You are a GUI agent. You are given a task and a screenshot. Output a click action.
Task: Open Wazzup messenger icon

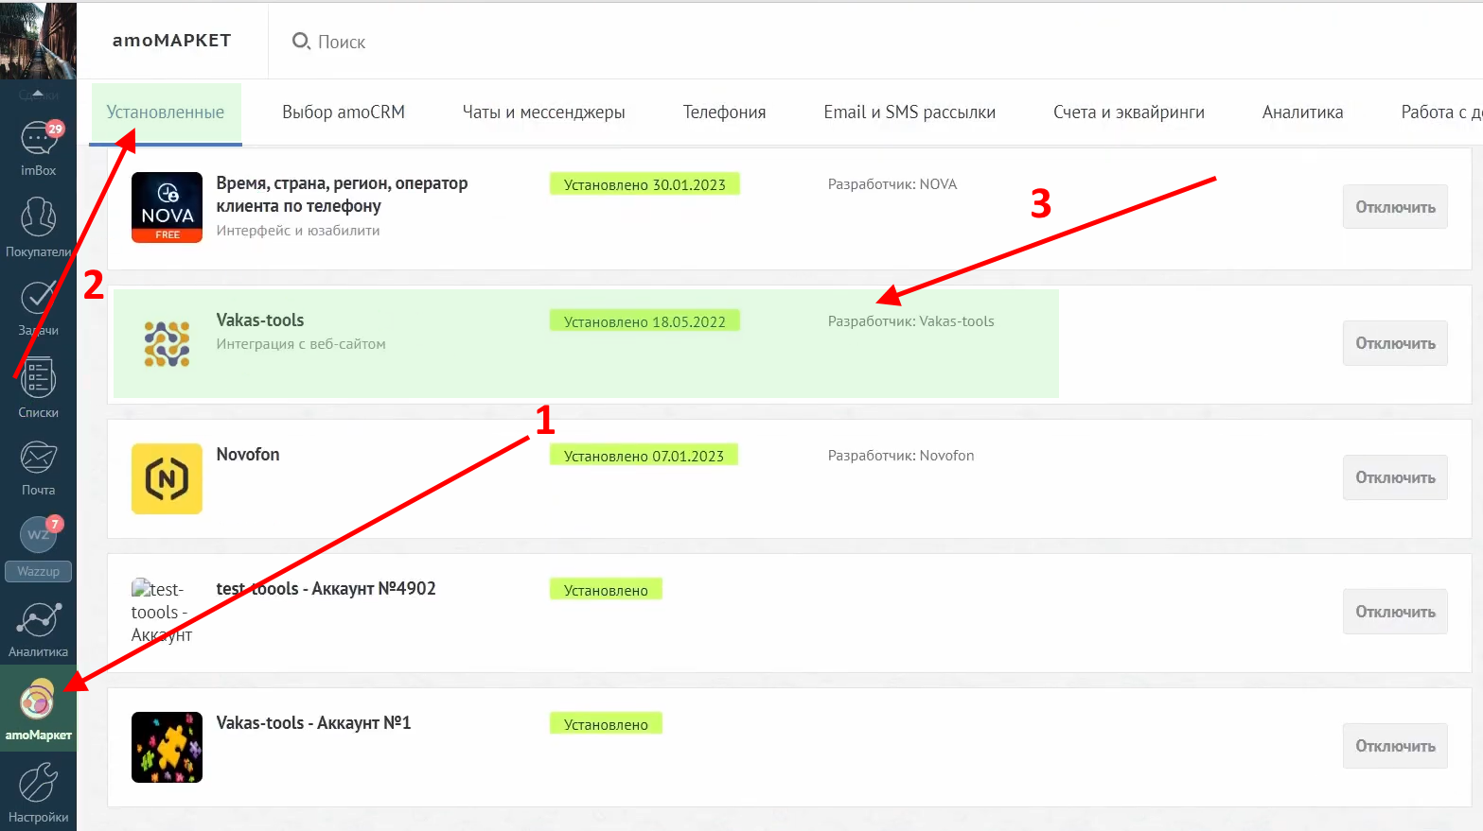point(38,536)
